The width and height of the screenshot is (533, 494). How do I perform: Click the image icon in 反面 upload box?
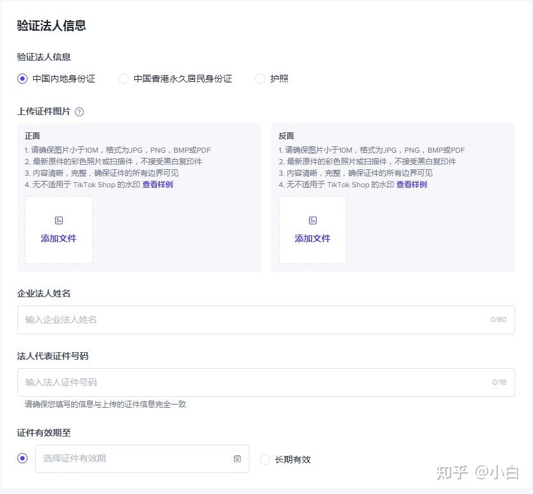tap(313, 220)
